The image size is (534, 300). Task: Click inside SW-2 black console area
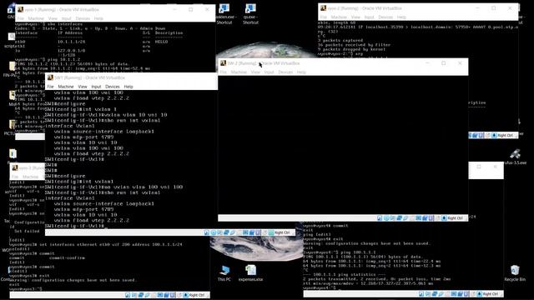pos(343,145)
